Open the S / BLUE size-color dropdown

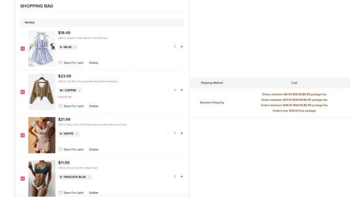[68, 47]
